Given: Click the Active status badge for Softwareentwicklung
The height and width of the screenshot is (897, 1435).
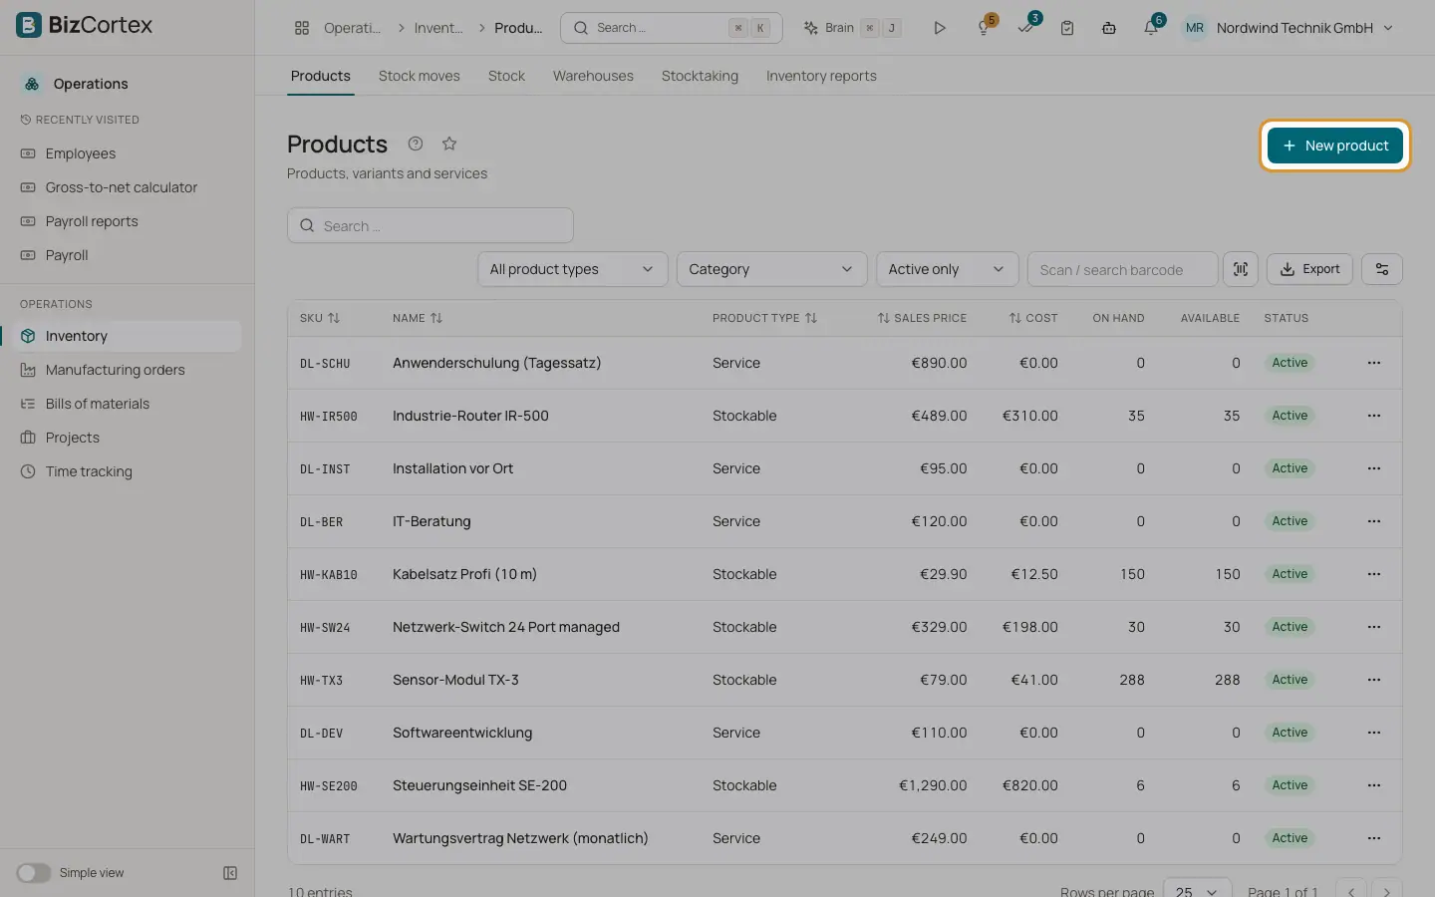Looking at the screenshot, I should click(x=1290, y=733).
